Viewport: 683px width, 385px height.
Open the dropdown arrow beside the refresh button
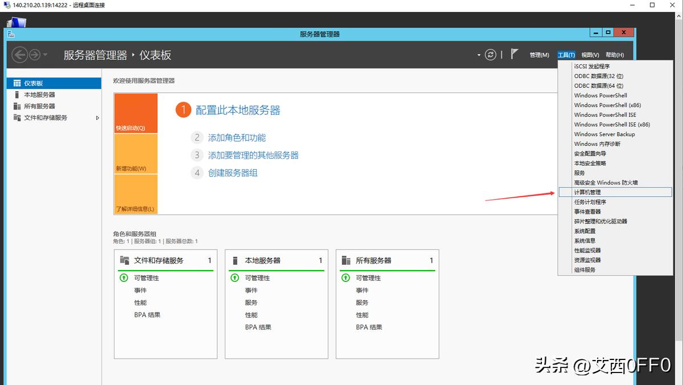pos(479,54)
